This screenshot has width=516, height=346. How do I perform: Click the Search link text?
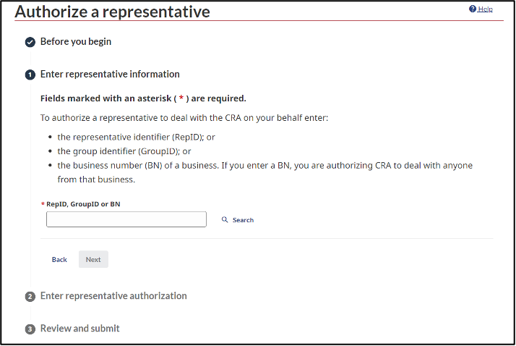point(243,220)
